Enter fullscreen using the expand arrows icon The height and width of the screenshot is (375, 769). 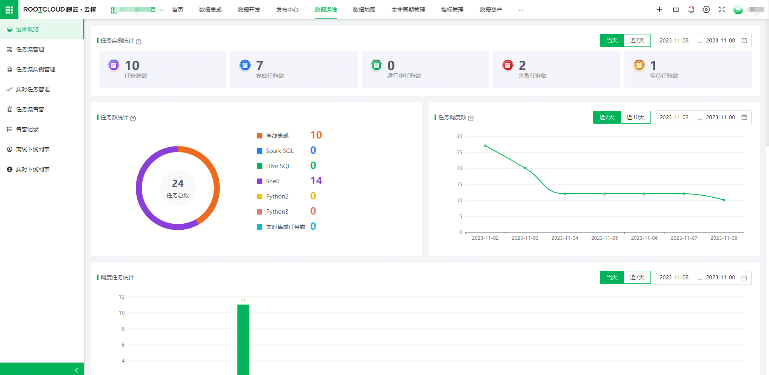pyautogui.click(x=722, y=9)
